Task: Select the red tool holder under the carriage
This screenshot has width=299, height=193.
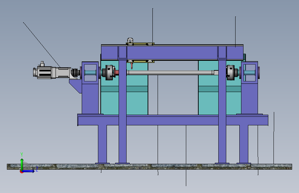Action: (132, 66)
